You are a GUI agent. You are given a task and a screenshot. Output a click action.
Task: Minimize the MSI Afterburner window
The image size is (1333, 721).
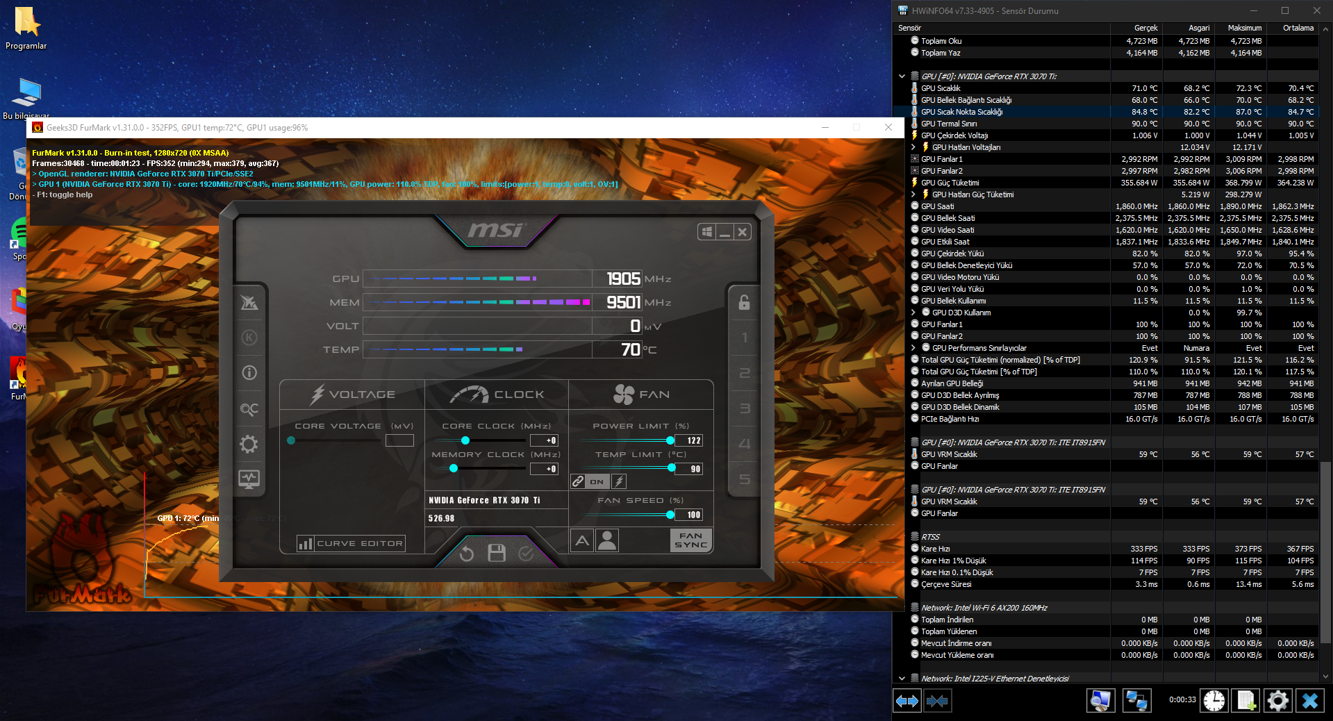click(x=725, y=232)
